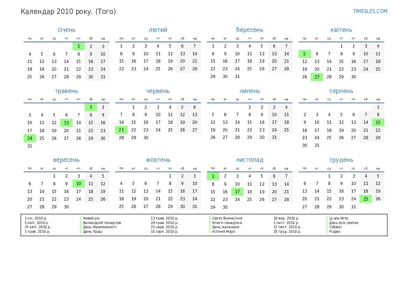Click date 31 in липень

click(274, 137)
